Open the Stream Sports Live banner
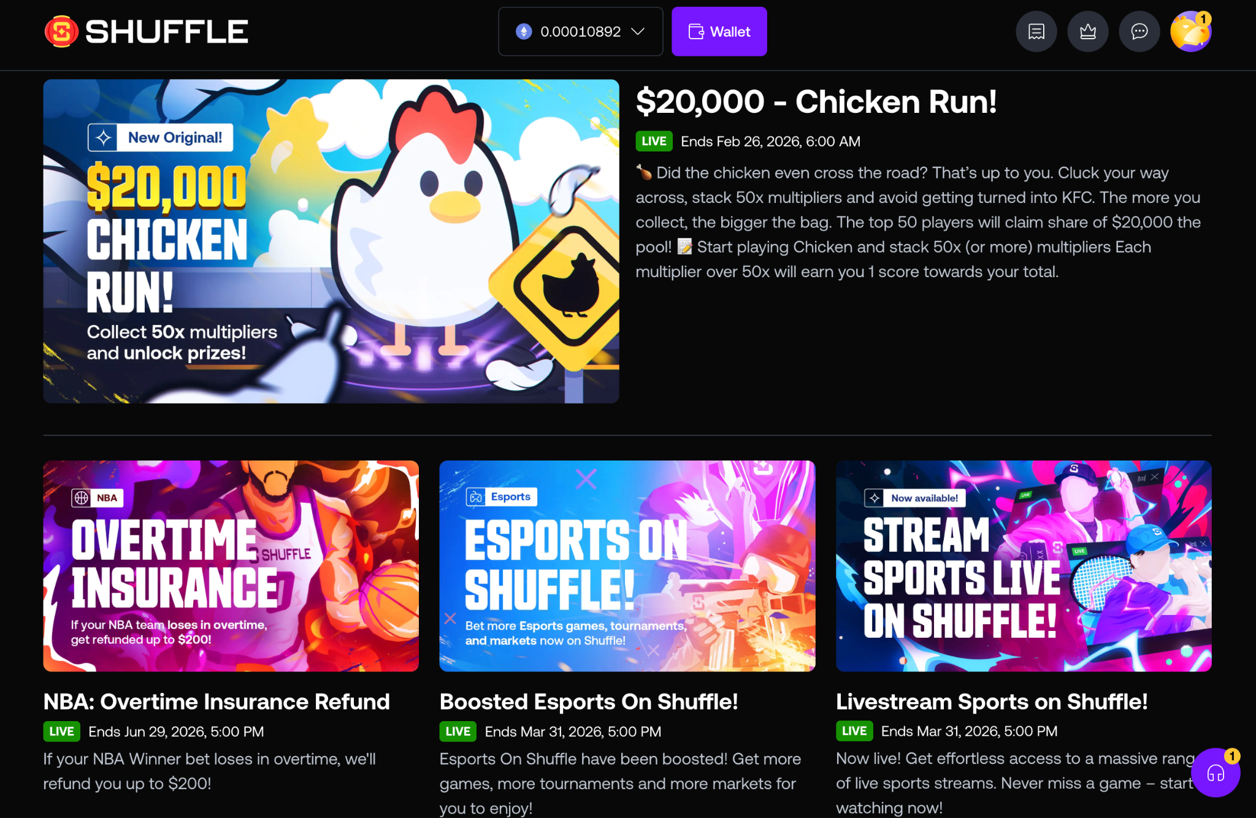 [1024, 566]
